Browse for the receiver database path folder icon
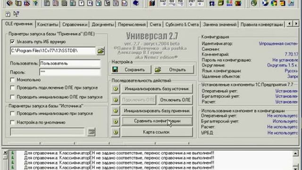Screen dimensions: 302x170 tap(101, 51)
